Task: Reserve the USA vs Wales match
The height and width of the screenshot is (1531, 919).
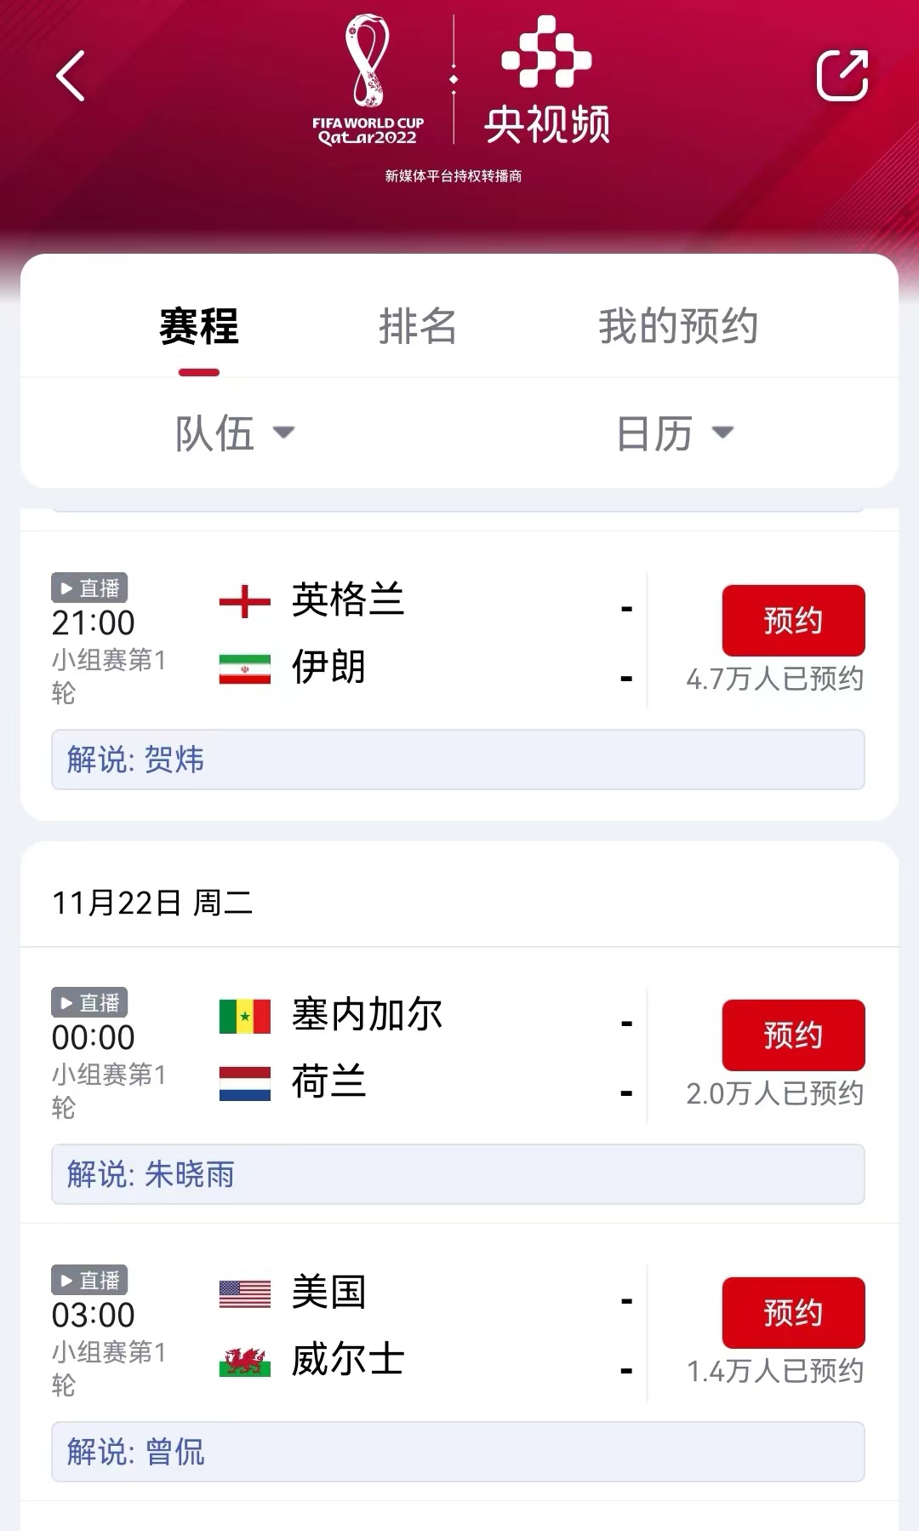Action: [793, 1313]
